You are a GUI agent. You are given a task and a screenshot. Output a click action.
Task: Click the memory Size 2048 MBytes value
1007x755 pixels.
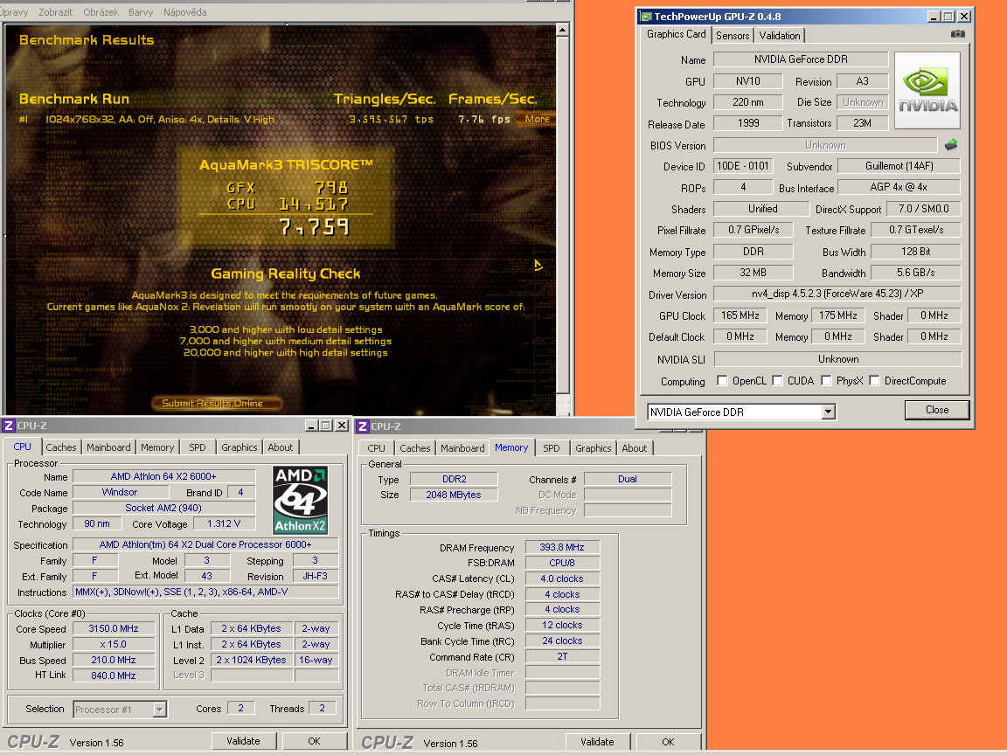454,495
